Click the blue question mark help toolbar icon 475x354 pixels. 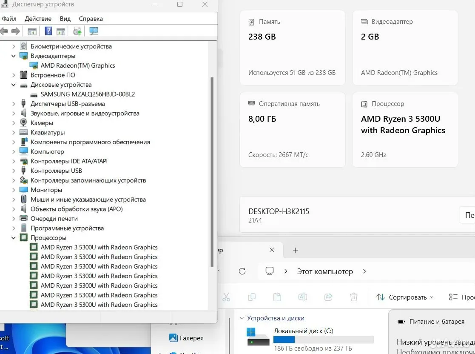[48, 31]
